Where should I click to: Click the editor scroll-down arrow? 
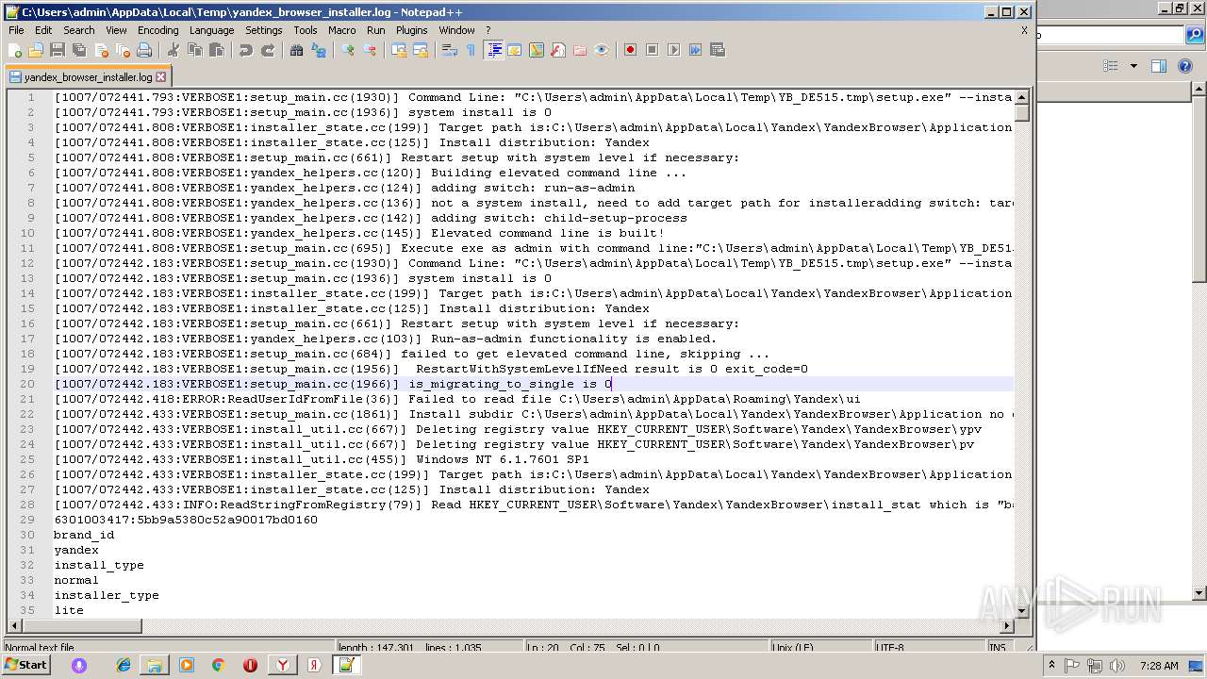click(1021, 610)
